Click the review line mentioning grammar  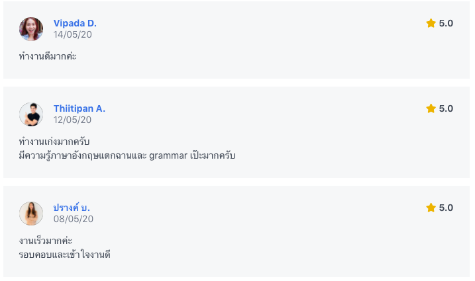pyautogui.click(x=127, y=155)
